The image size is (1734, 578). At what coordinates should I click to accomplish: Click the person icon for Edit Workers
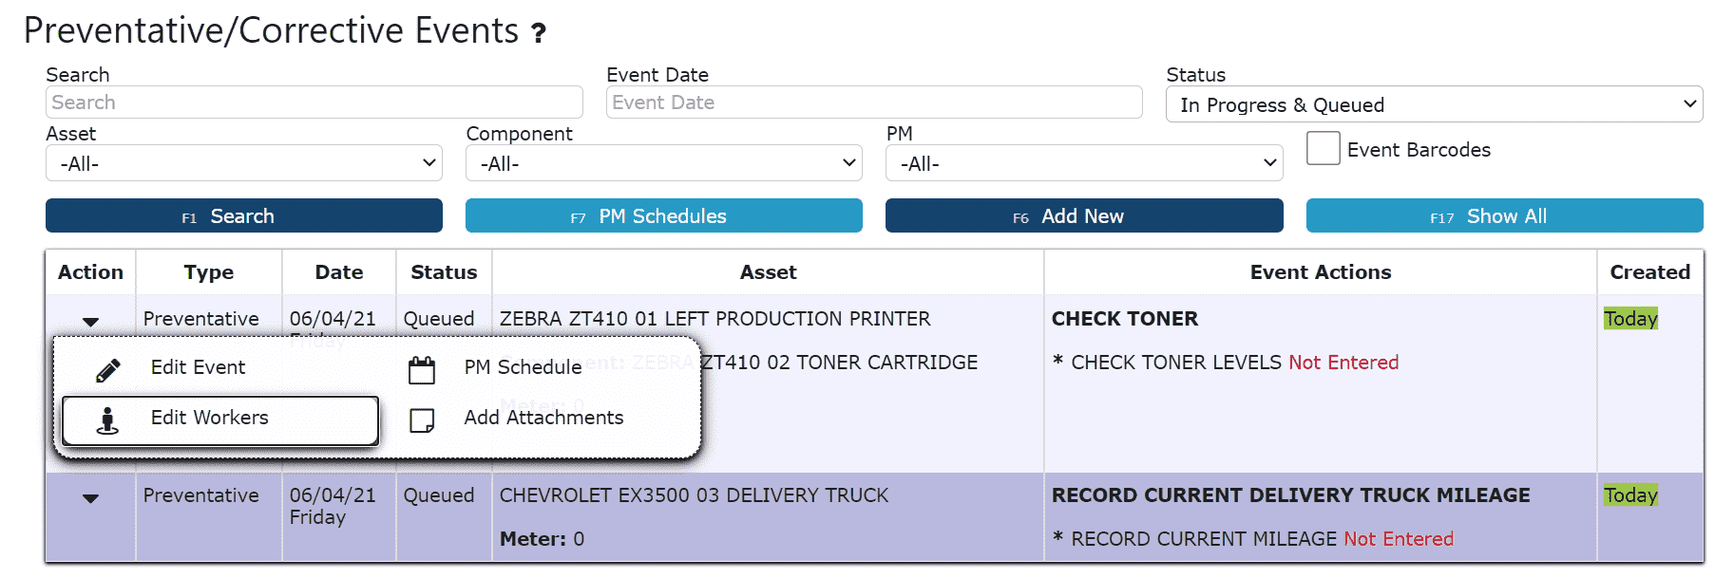107,420
